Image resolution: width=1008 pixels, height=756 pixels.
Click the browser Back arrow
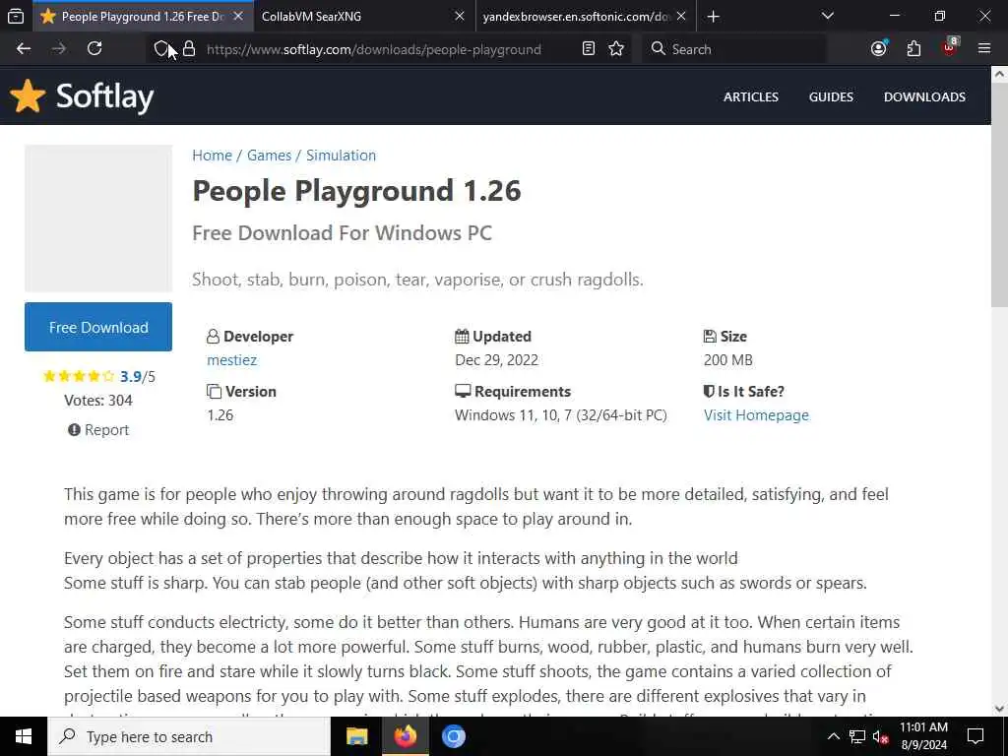[24, 49]
